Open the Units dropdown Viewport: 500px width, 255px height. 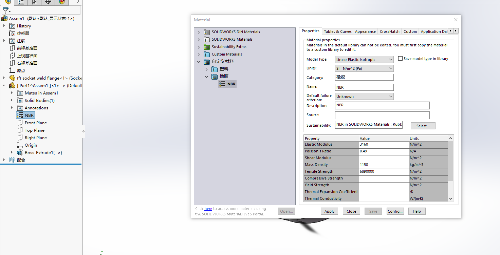364,68
